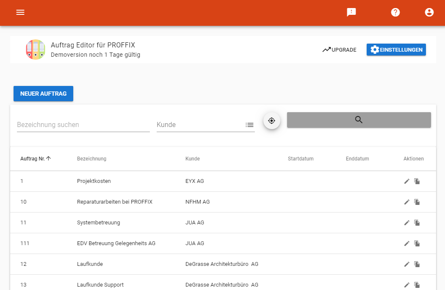This screenshot has height=290, width=445.
Task: Edit the Projektkosten order with the pencil icon
Action: tap(406, 181)
